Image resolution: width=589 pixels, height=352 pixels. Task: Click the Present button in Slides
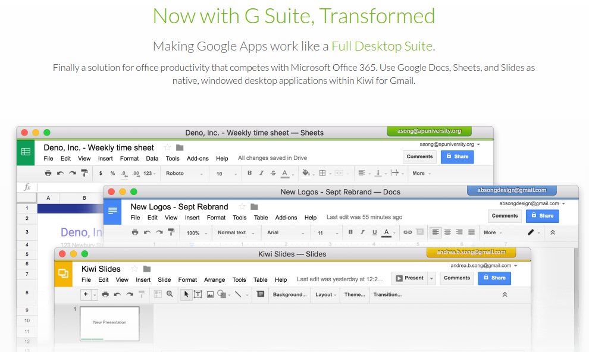point(410,278)
